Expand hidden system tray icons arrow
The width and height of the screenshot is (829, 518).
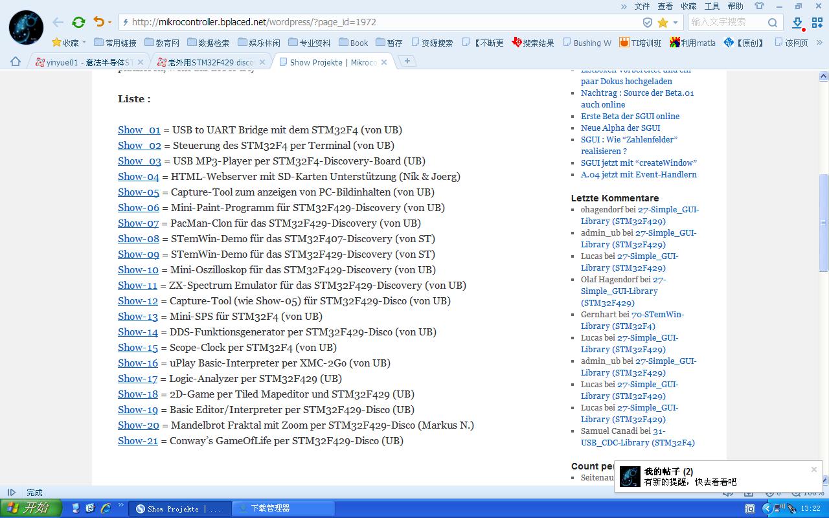[767, 508]
